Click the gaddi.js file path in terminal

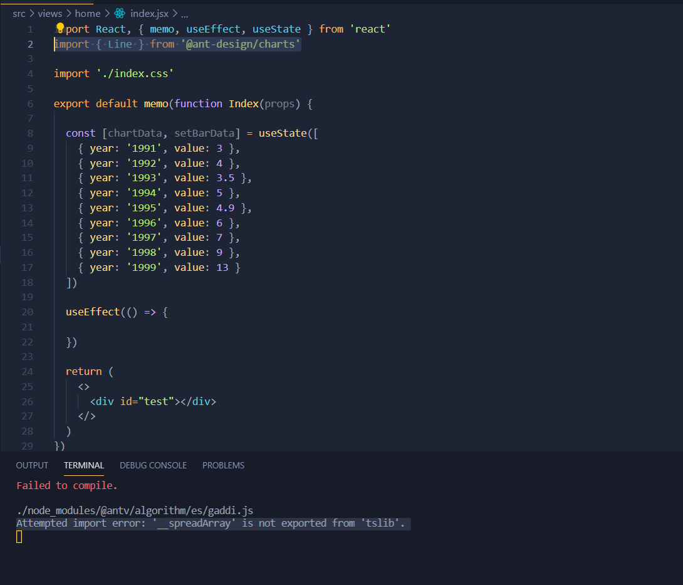[x=135, y=510]
